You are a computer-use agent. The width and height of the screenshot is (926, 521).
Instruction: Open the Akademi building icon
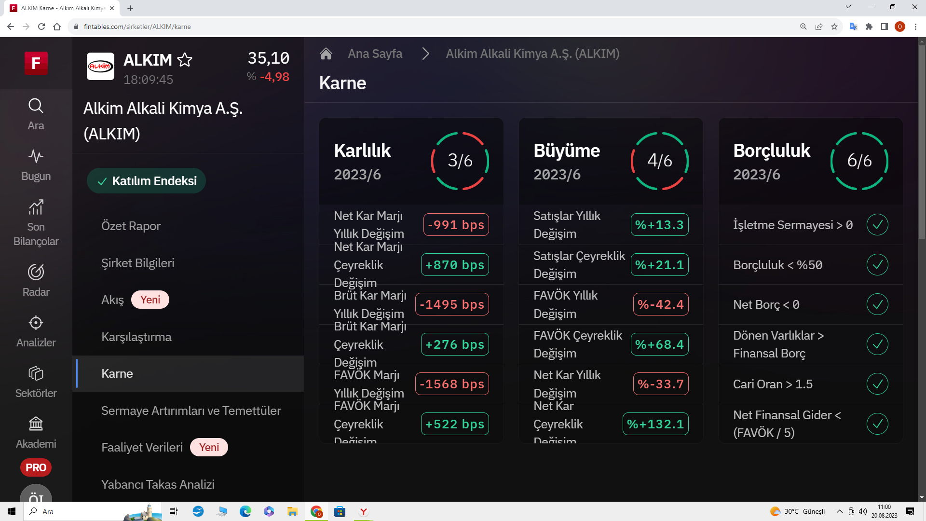coord(36,424)
